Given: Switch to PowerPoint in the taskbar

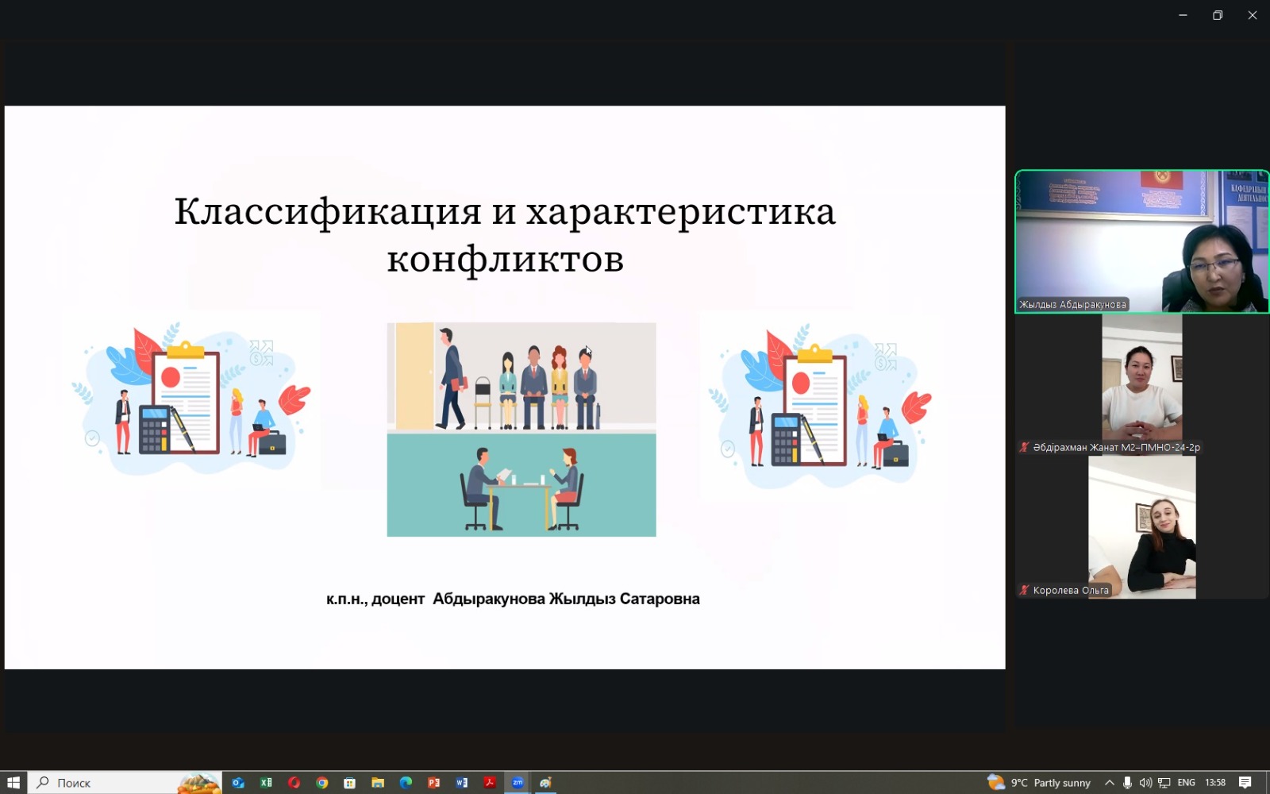Looking at the screenshot, I should coord(433,783).
